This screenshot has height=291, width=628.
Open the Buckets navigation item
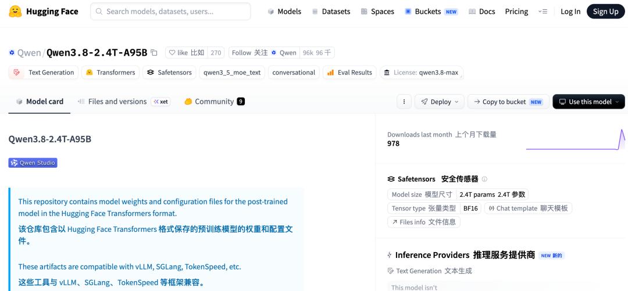[x=431, y=12]
